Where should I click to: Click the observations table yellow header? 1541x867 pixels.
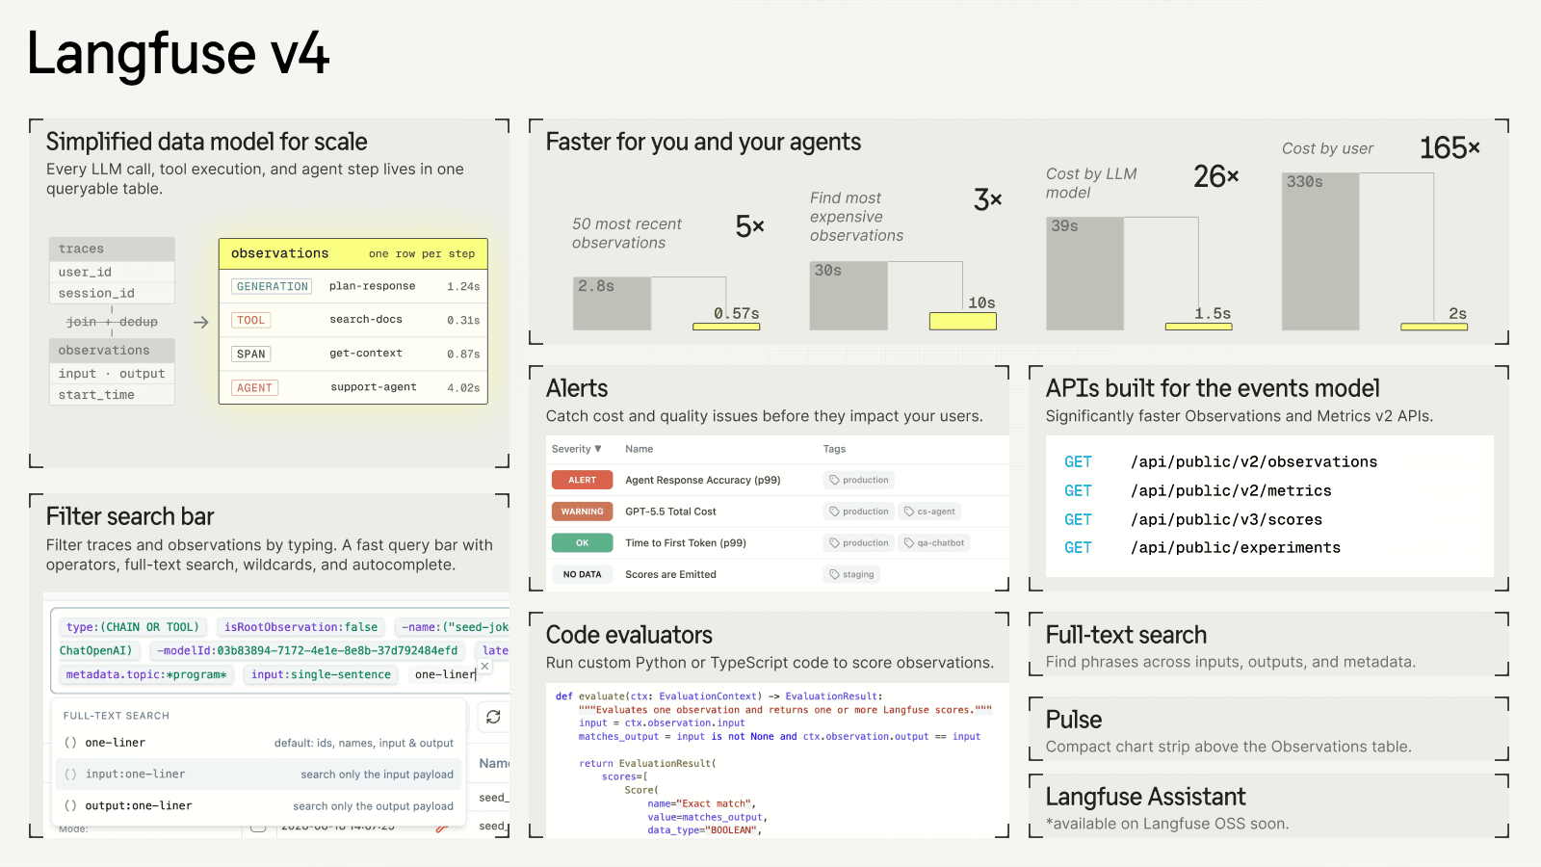[x=353, y=253]
